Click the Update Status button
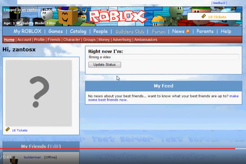The height and width of the screenshot is (164, 246). 104,64
